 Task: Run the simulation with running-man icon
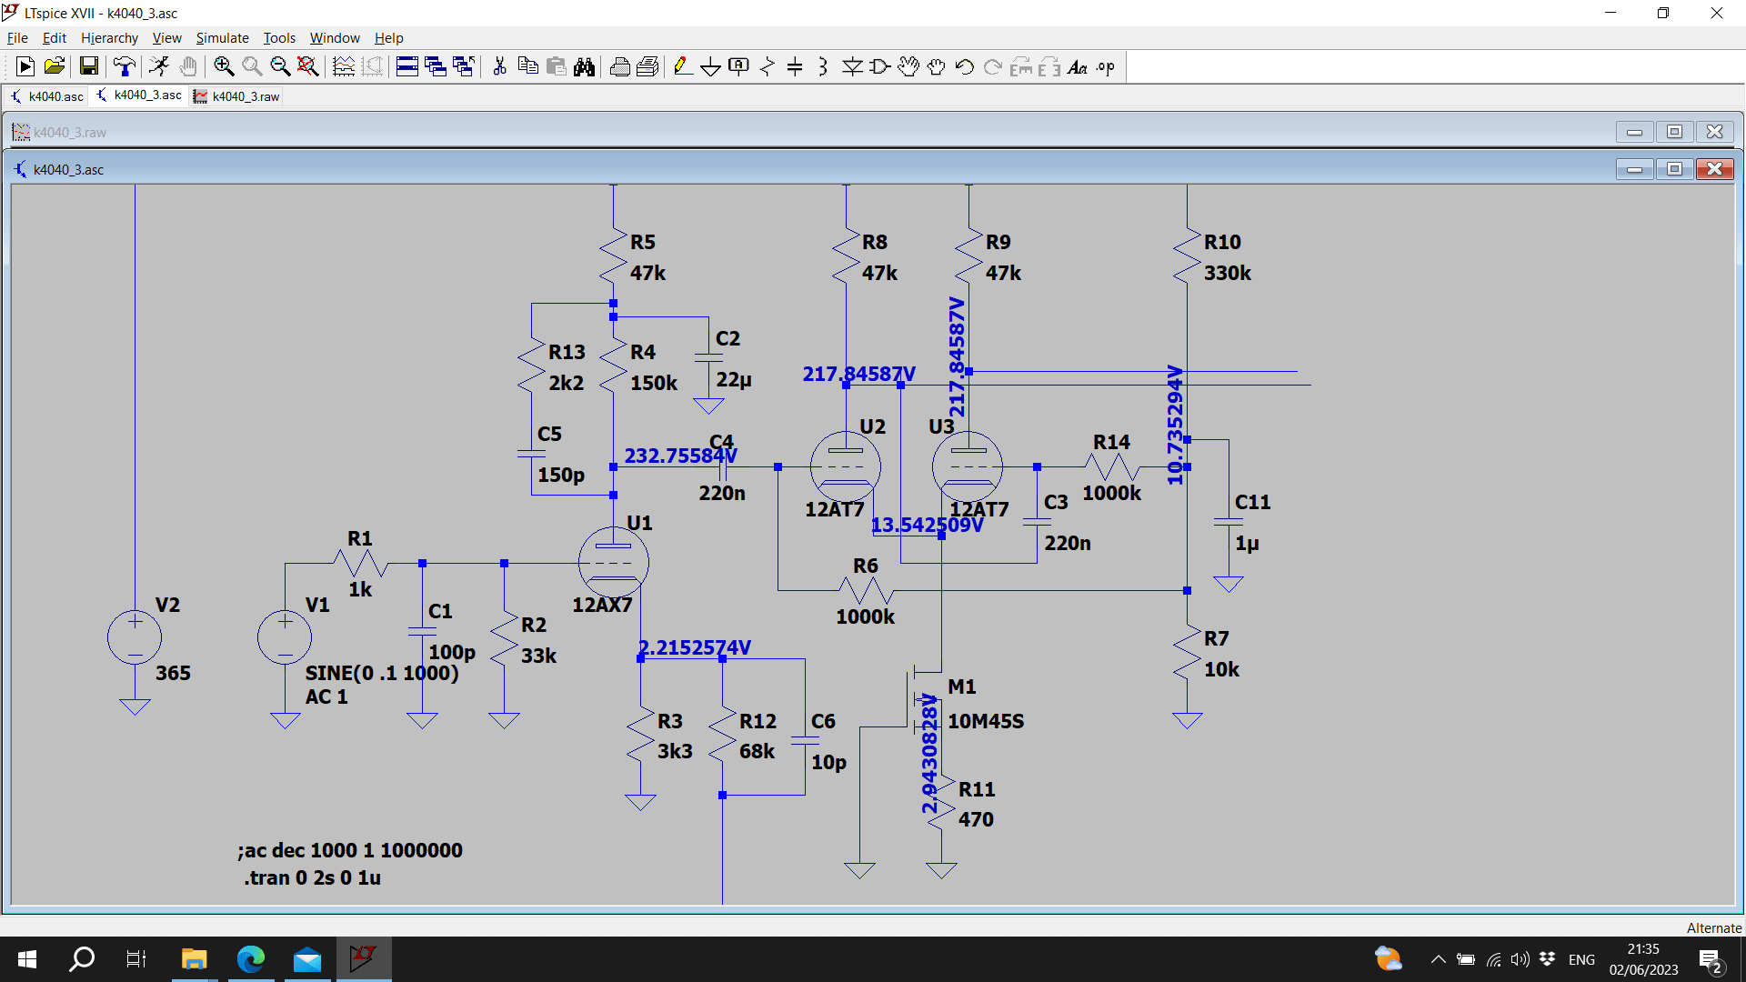point(159,66)
